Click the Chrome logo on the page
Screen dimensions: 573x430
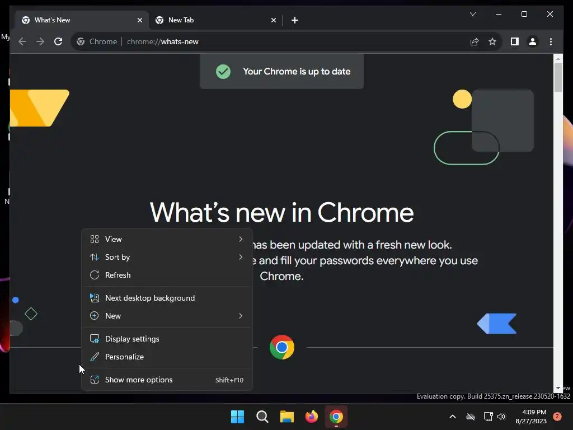[282, 347]
